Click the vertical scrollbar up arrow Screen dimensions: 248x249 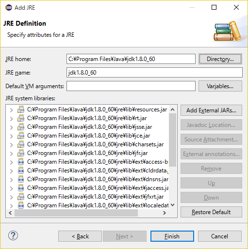click(x=173, y=109)
